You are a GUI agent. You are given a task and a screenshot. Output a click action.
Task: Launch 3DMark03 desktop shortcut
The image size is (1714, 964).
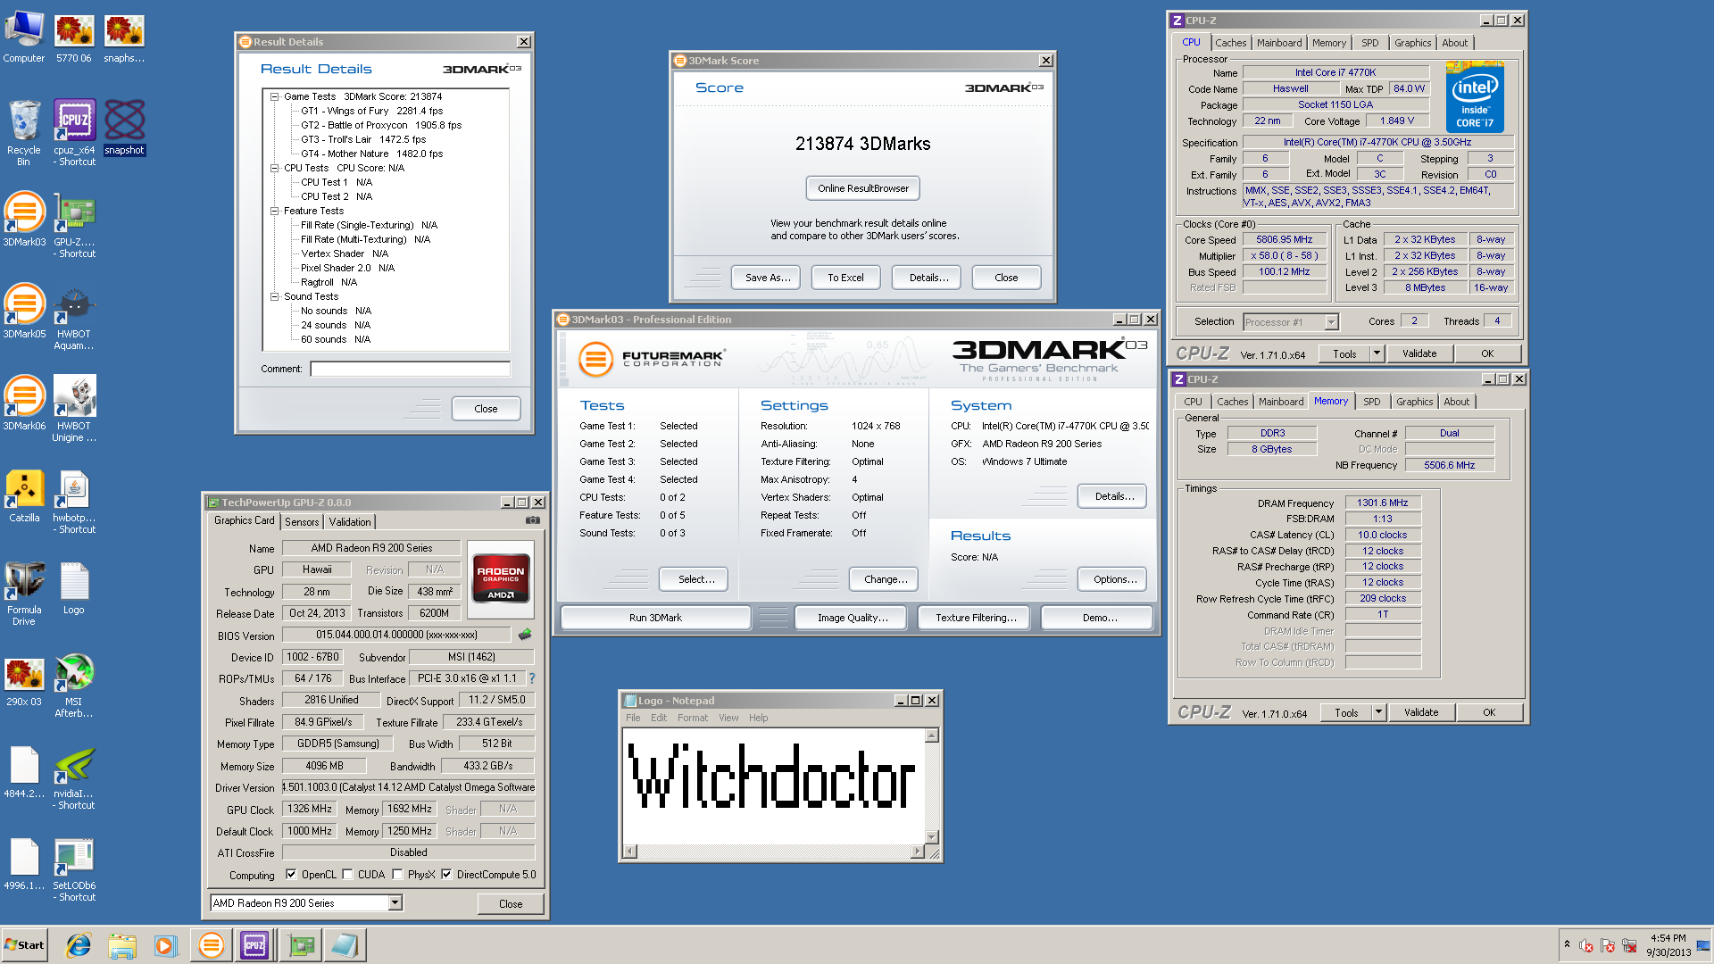pos(24,219)
